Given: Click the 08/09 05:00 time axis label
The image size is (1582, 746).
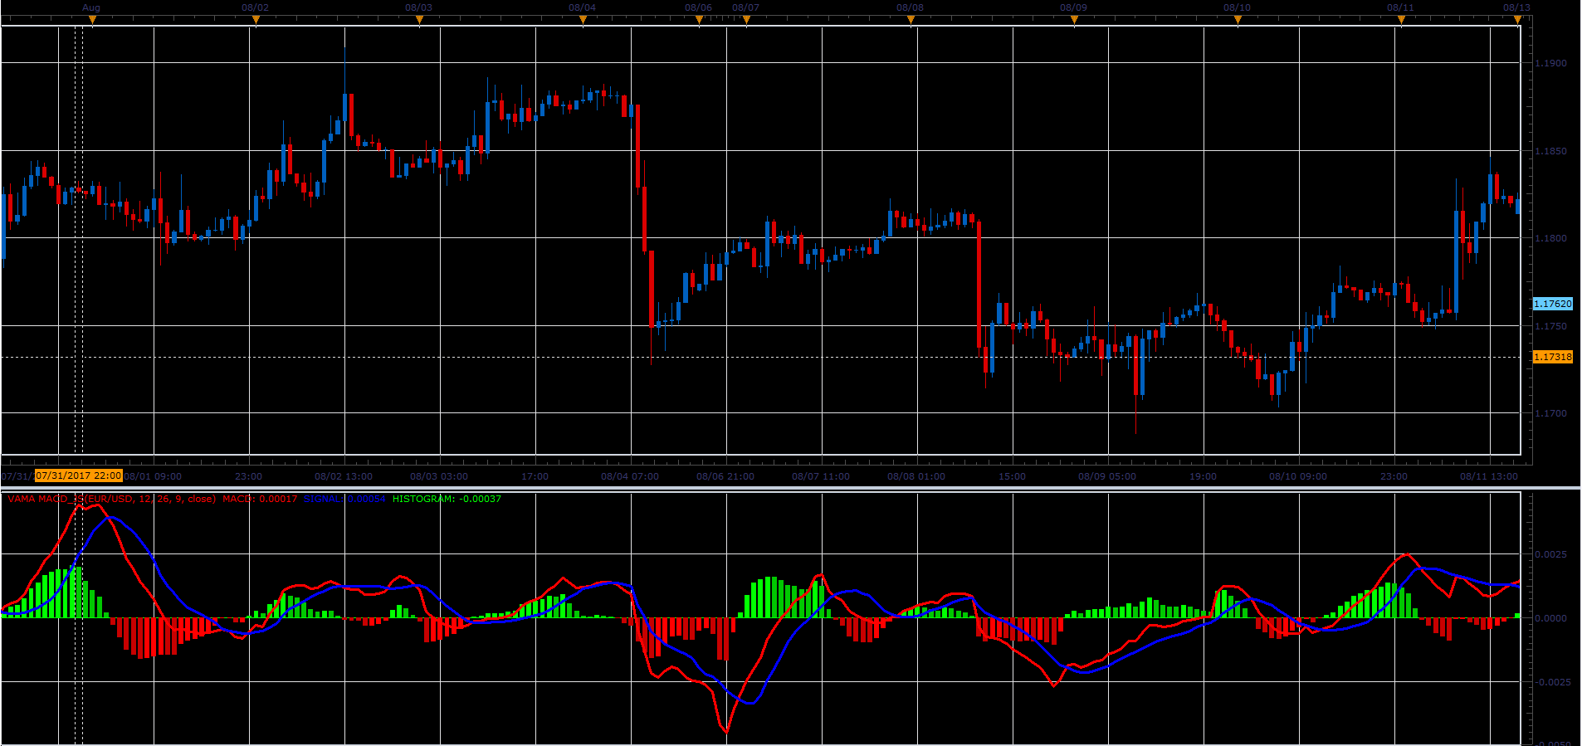Looking at the screenshot, I should pos(1107,476).
